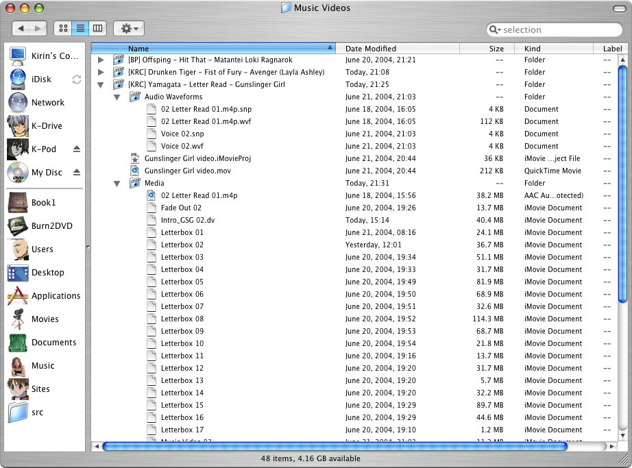Select the list view button
This screenshot has height=468, width=632.
click(80, 28)
